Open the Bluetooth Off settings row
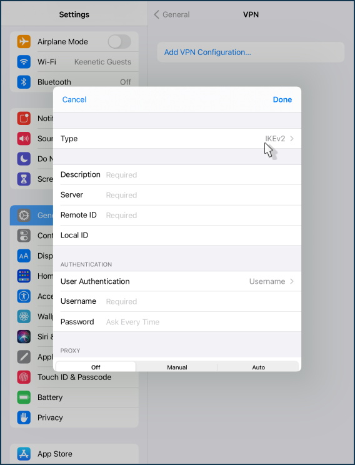Screen dimensions: 355x465 tap(74, 82)
